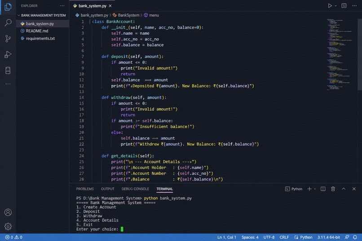Open the run button dropdown arrow
The width and height of the screenshot is (362, 241).
pos(336,6)
